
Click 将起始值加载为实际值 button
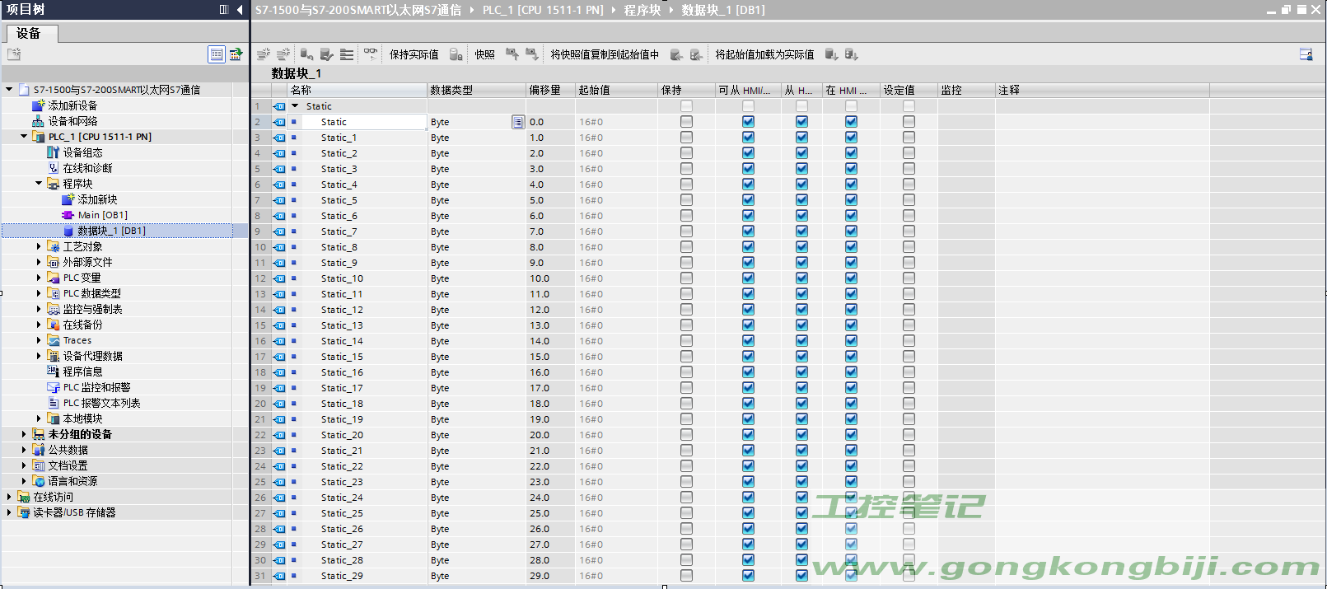tap(764, 54)
